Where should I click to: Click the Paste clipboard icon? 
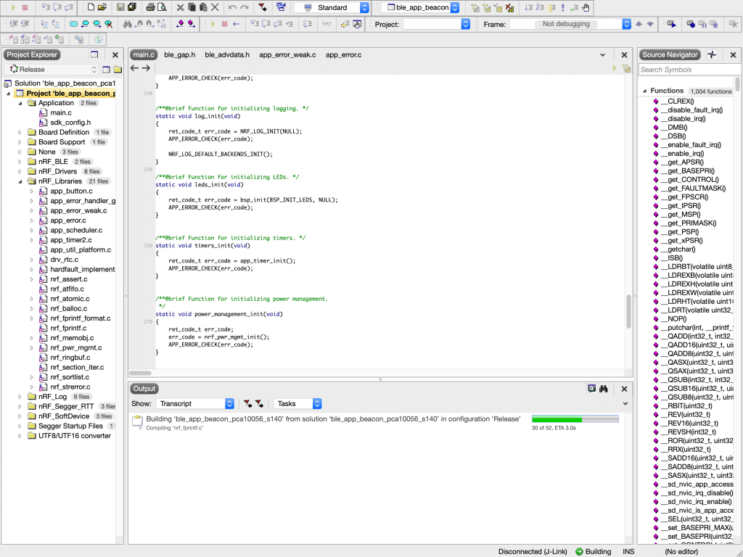203,7
